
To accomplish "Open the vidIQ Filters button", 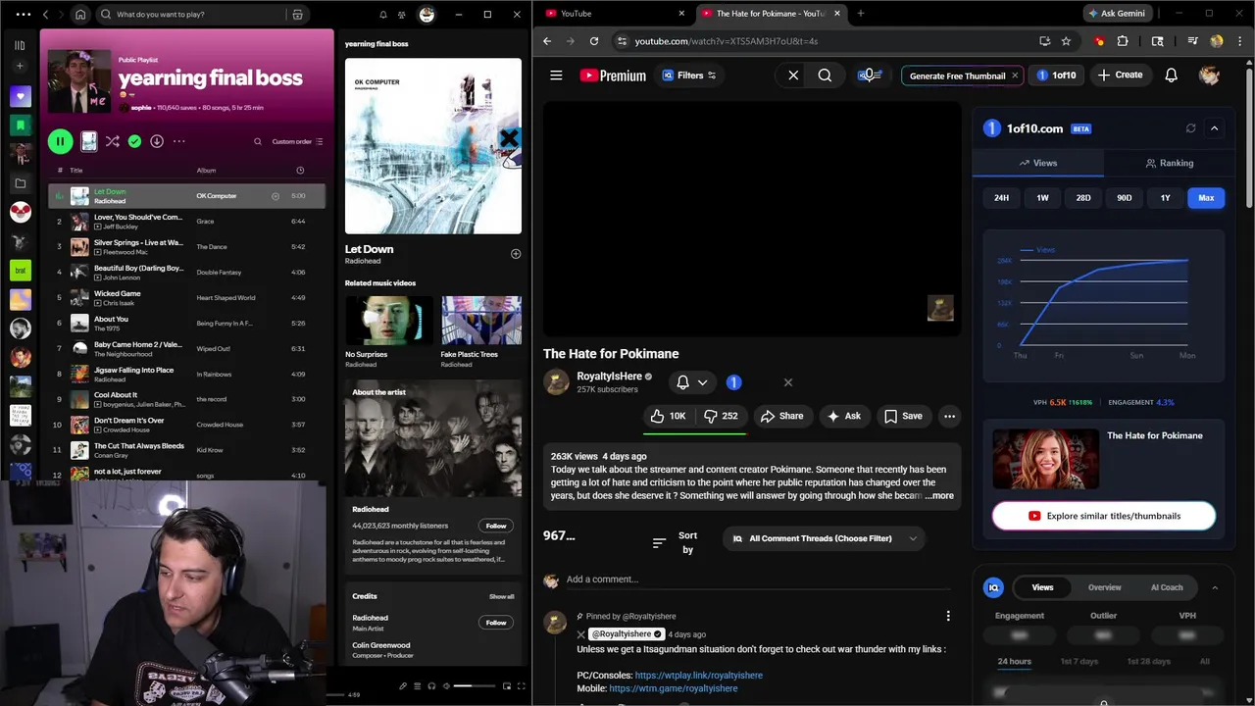I will point(689,76).
